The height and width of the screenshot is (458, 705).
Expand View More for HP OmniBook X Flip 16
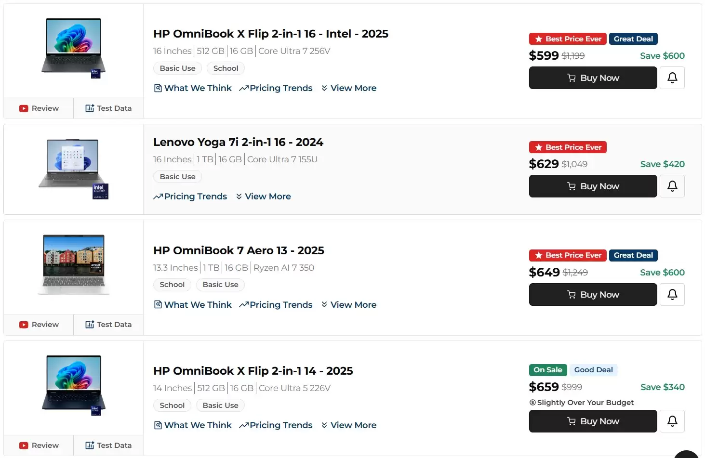348,88
